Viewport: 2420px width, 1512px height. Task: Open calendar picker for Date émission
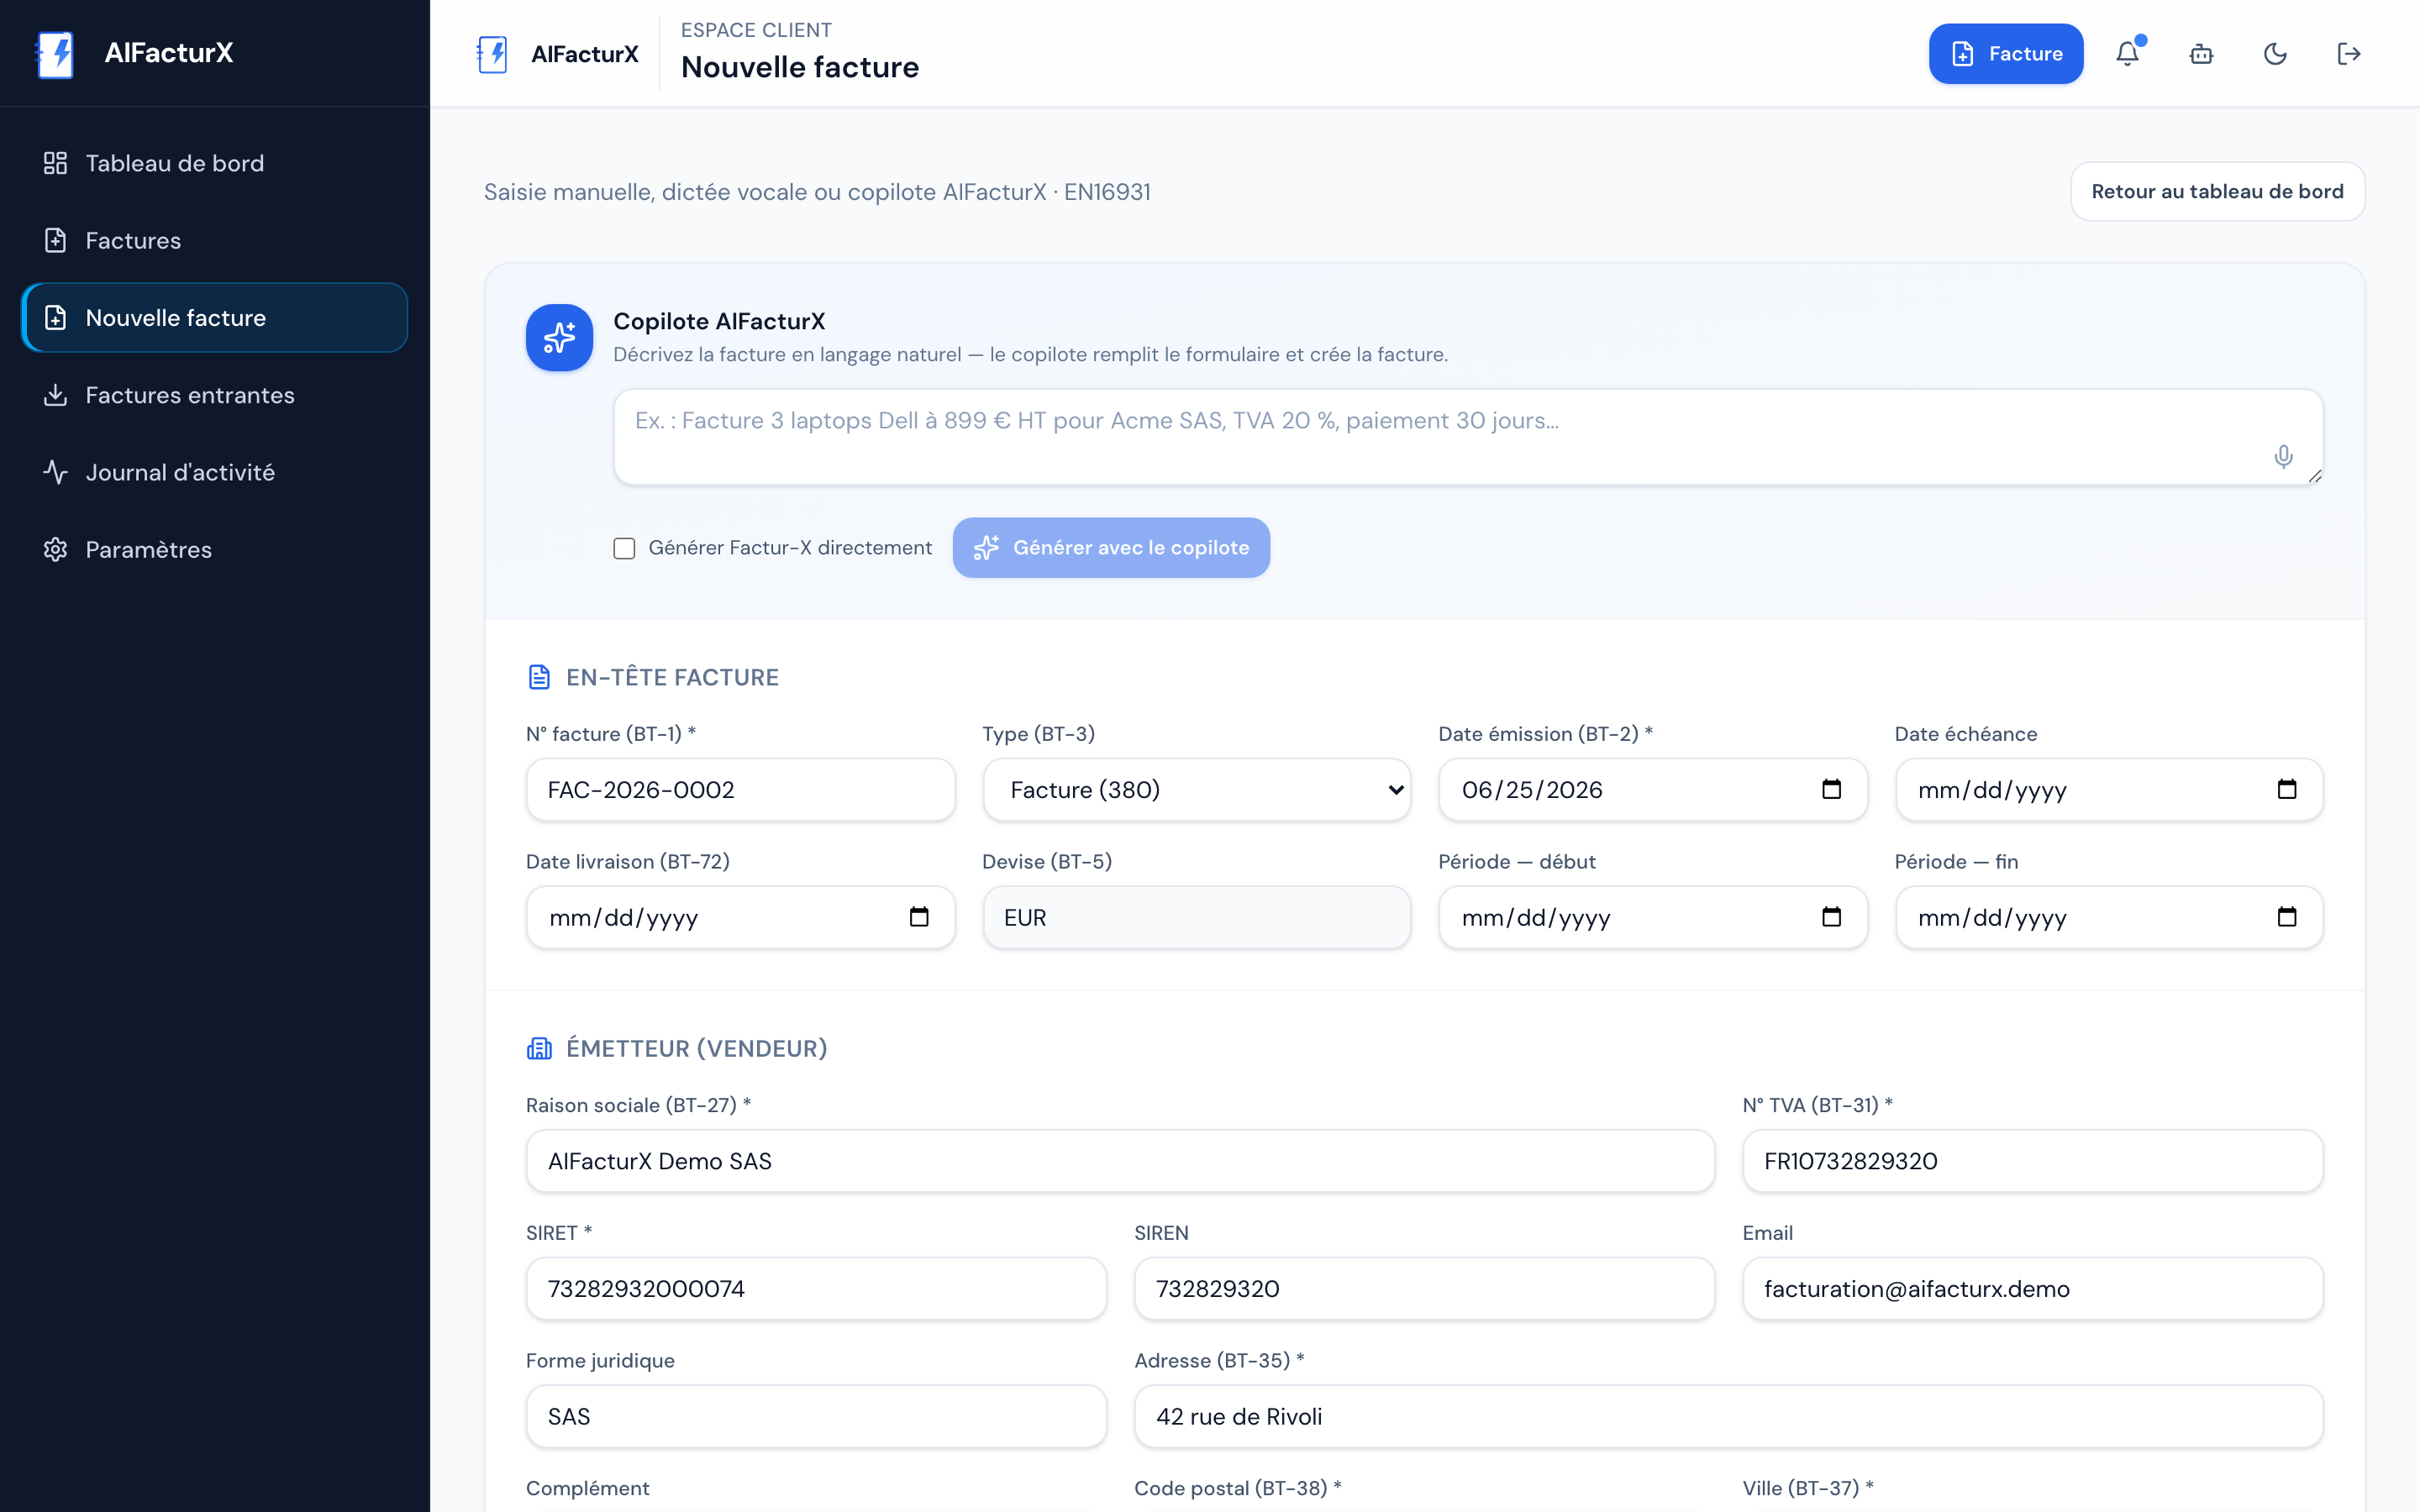(1831, 789)
